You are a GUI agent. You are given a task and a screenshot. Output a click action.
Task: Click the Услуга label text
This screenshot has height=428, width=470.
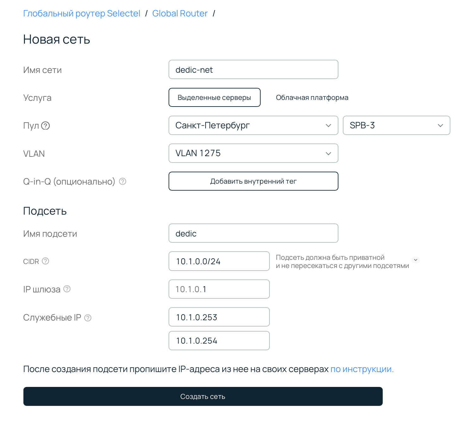(x=37, y=98)
